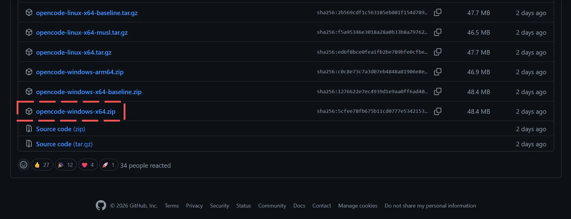Image resolution: width=571 pixels, height=219 pixels.
Task: Toggle the party popper reaction with 12
Action: pyautogui.click(x=66, y=165)
